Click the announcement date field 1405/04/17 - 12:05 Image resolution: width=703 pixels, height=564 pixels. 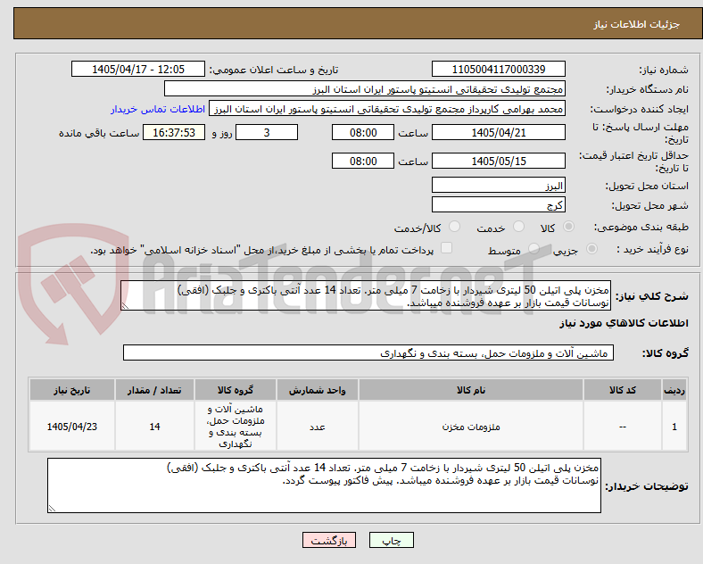coord(138,69)
